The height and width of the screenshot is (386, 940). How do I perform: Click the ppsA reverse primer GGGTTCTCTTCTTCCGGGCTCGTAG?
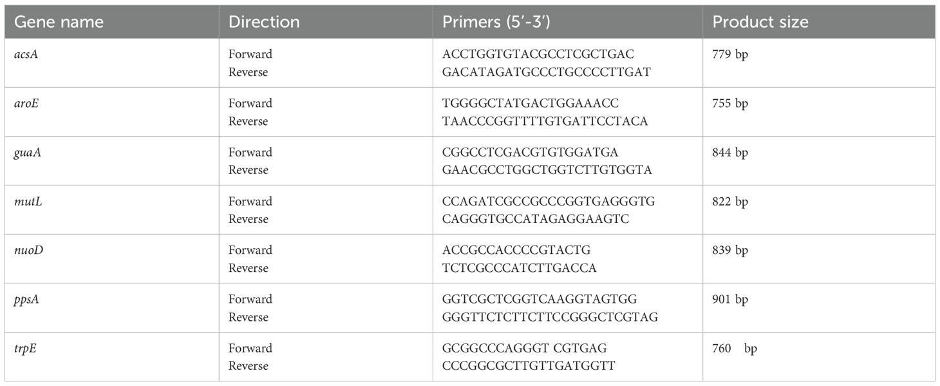coord(550,317)
